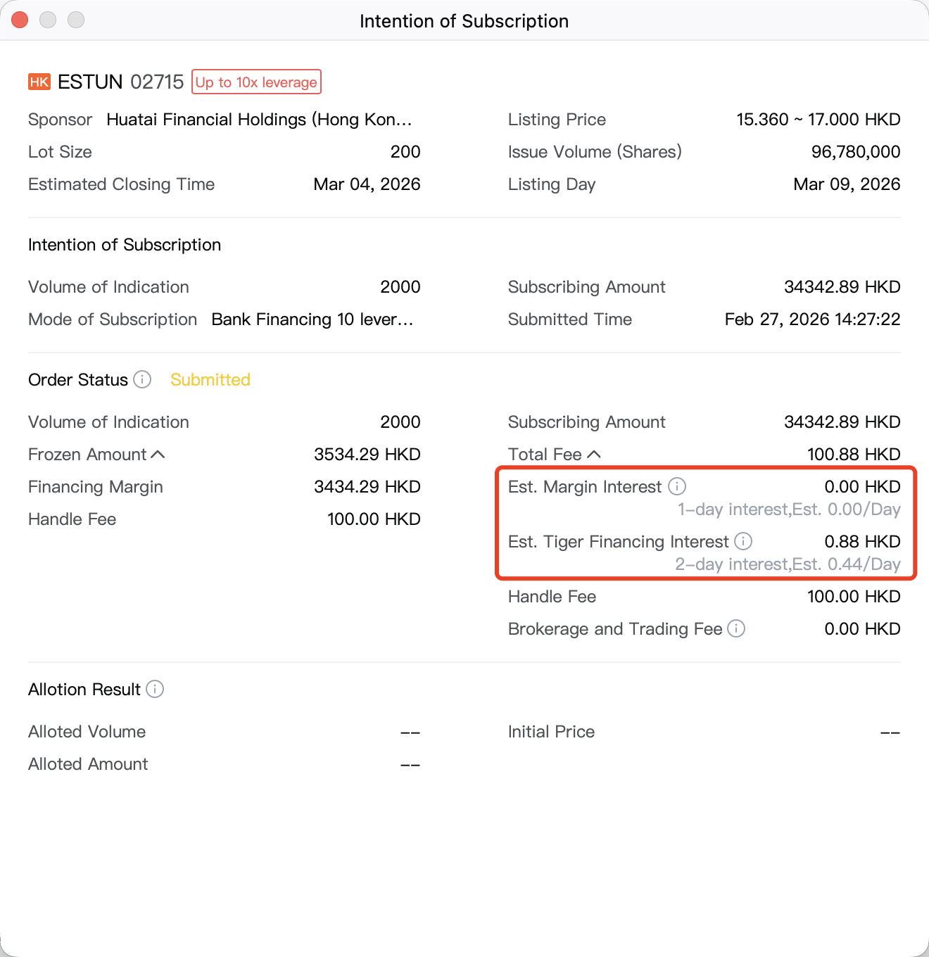The image size is (929, 957).
Task: Click the Order Status info icon
Action: click(142, 380)
